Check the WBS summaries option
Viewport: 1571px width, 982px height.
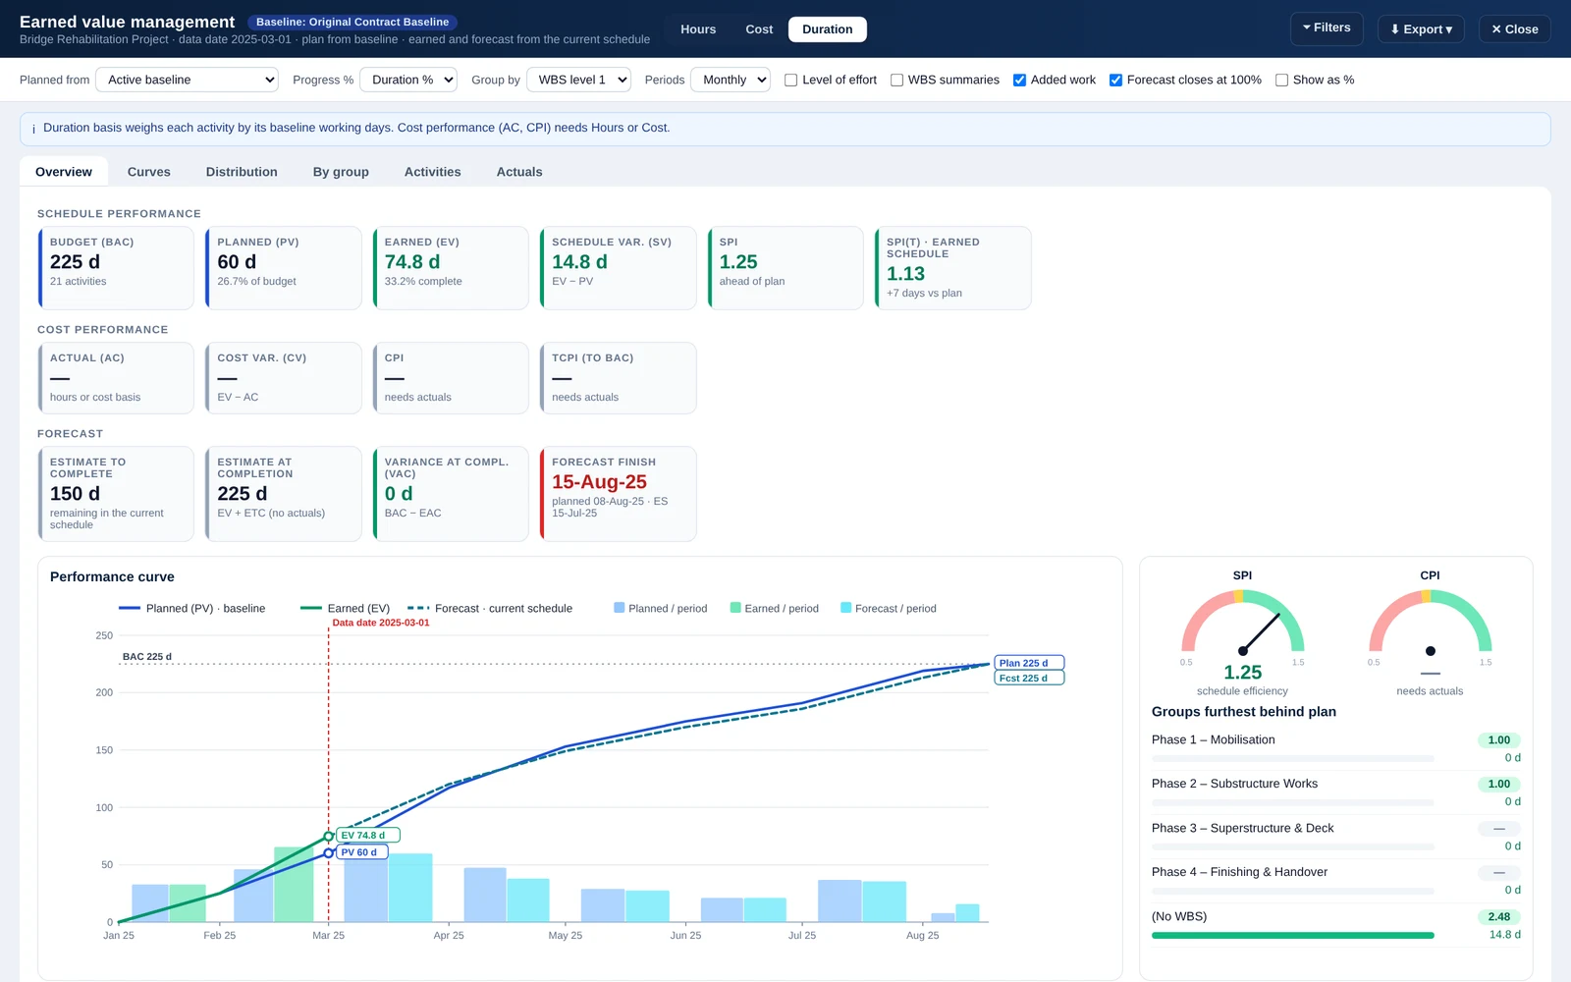pyautogui.click(x=896, y=81)
